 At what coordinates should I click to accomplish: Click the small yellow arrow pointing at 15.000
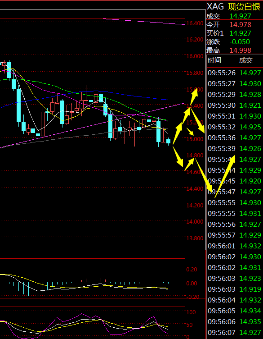190,132
